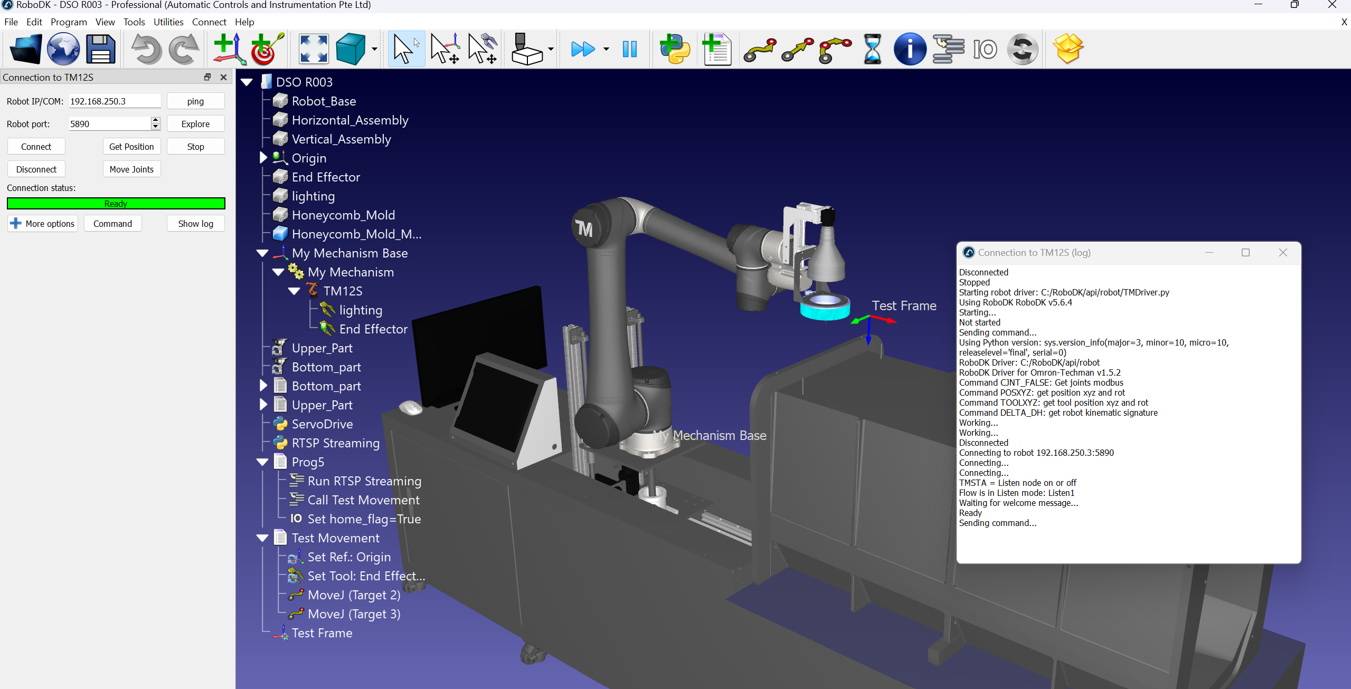Click the Save station floppy disk icon
This screenshot has height=689, width=1351.
coord(100,49)
